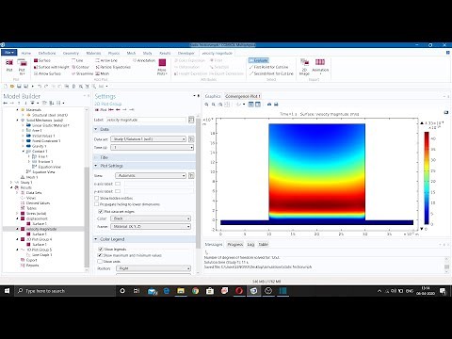Add an Arrow Surface plot

click(x=47, y=73)
